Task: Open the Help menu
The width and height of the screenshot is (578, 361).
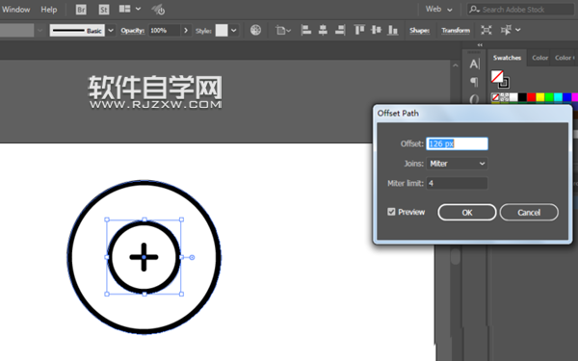Action: pos(49,10)
